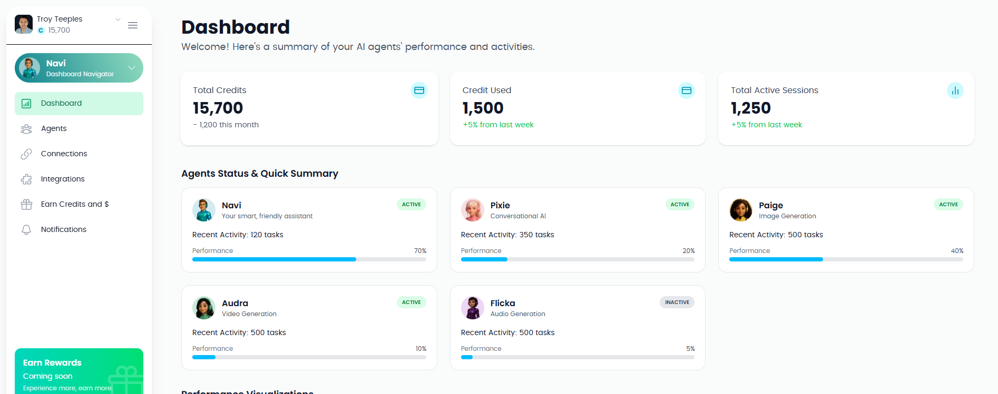
Task: Click the ACTIVE badge on Pixie card
Action: pos(680,205)
